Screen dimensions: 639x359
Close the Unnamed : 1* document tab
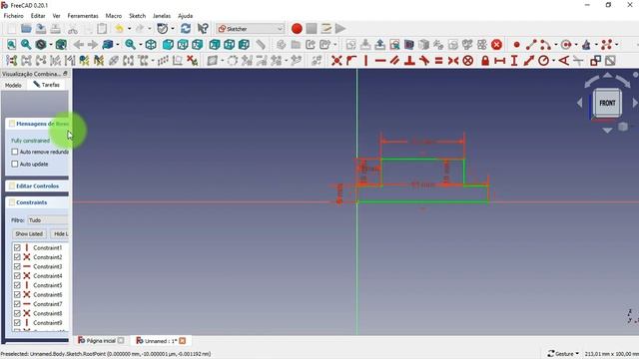point(182,341)
